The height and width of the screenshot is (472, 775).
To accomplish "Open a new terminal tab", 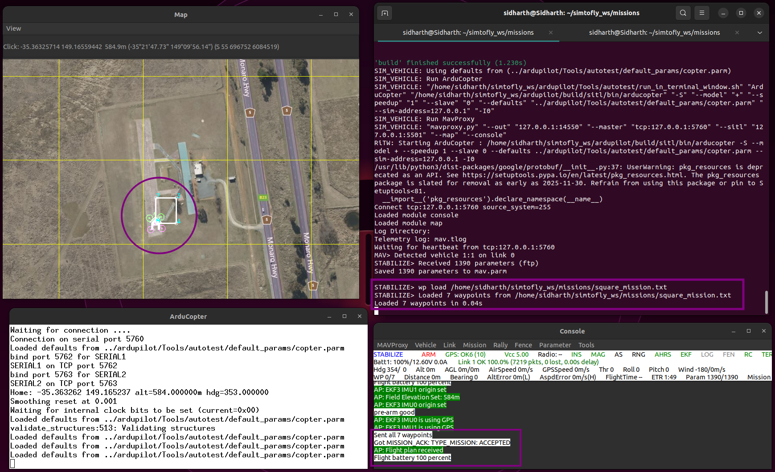I will (385, 13).
